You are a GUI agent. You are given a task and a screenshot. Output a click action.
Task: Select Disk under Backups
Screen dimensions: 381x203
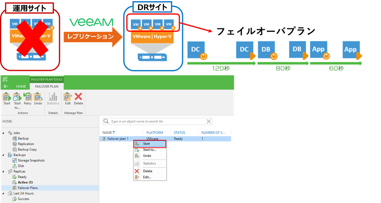click(x=21, y=166)
